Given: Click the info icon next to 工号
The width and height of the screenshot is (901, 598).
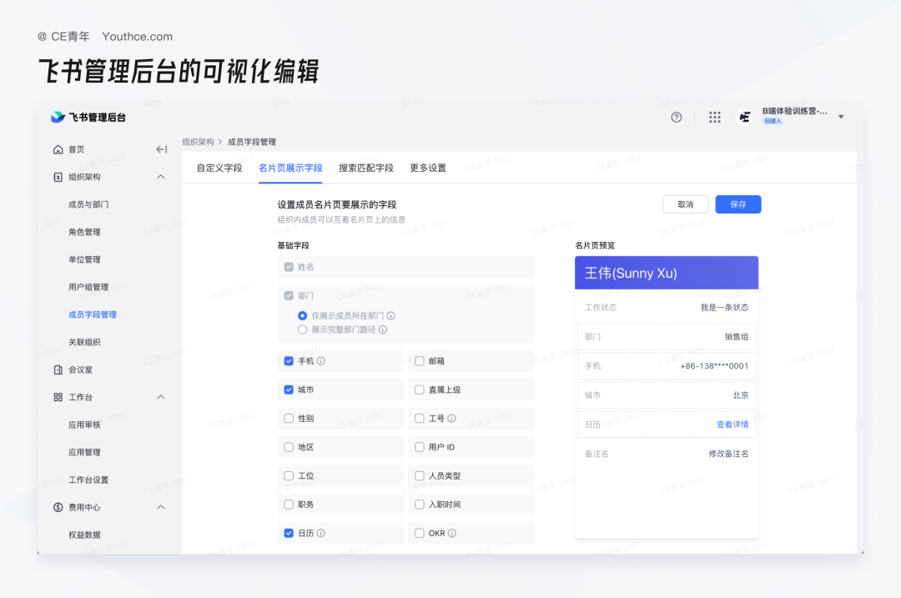Looking at the screenshot, I should click(451, 418).
